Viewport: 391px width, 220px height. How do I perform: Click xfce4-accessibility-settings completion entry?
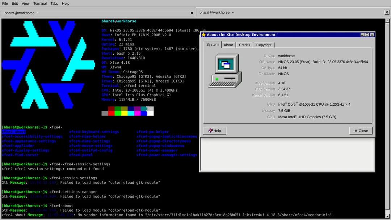point(32,136)
